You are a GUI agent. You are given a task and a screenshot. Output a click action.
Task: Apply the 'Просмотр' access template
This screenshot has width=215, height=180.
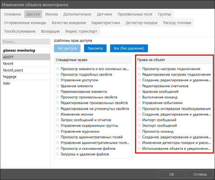pyautogui.click(x=95, y=48)
